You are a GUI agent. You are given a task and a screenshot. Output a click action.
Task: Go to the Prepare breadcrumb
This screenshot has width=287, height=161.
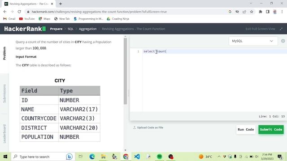tap(56, 29)
